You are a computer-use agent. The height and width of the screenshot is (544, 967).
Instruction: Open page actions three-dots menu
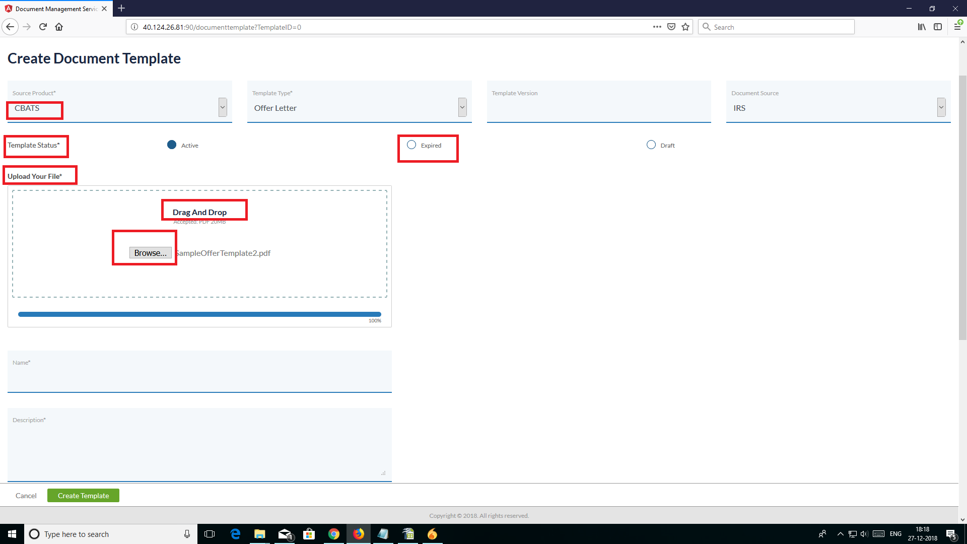pyautogui.click(x=657, y=27)
